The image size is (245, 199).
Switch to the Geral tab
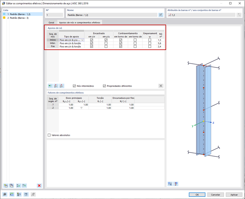click(51, 23)
